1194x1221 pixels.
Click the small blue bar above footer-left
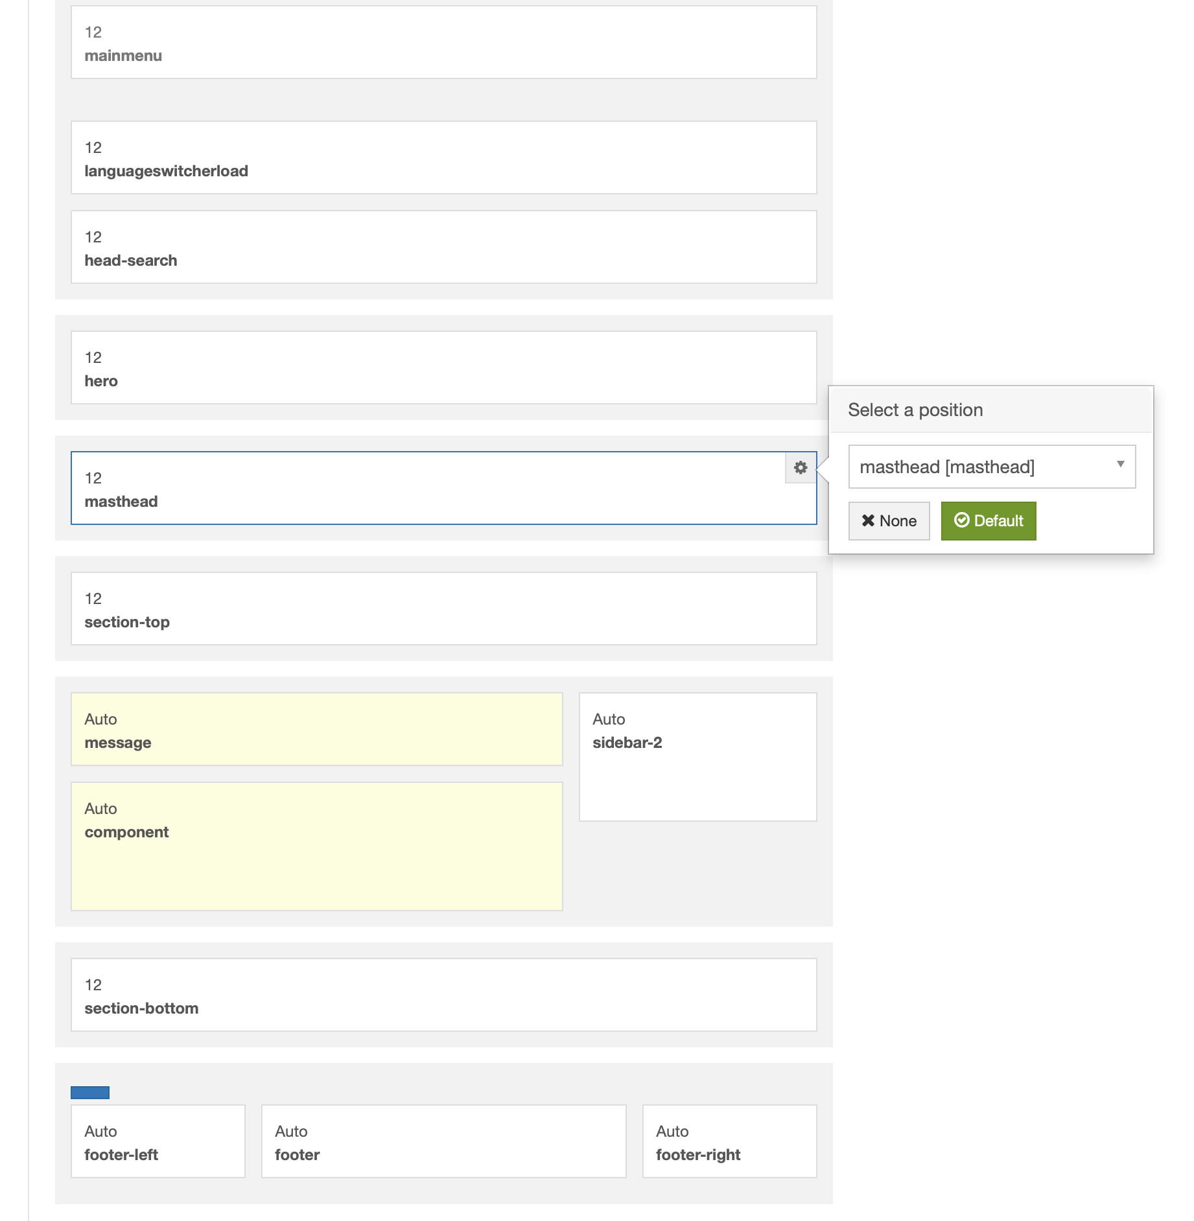(x=90, y=1093)
